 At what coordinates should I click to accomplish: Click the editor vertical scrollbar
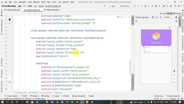point(130,66)
